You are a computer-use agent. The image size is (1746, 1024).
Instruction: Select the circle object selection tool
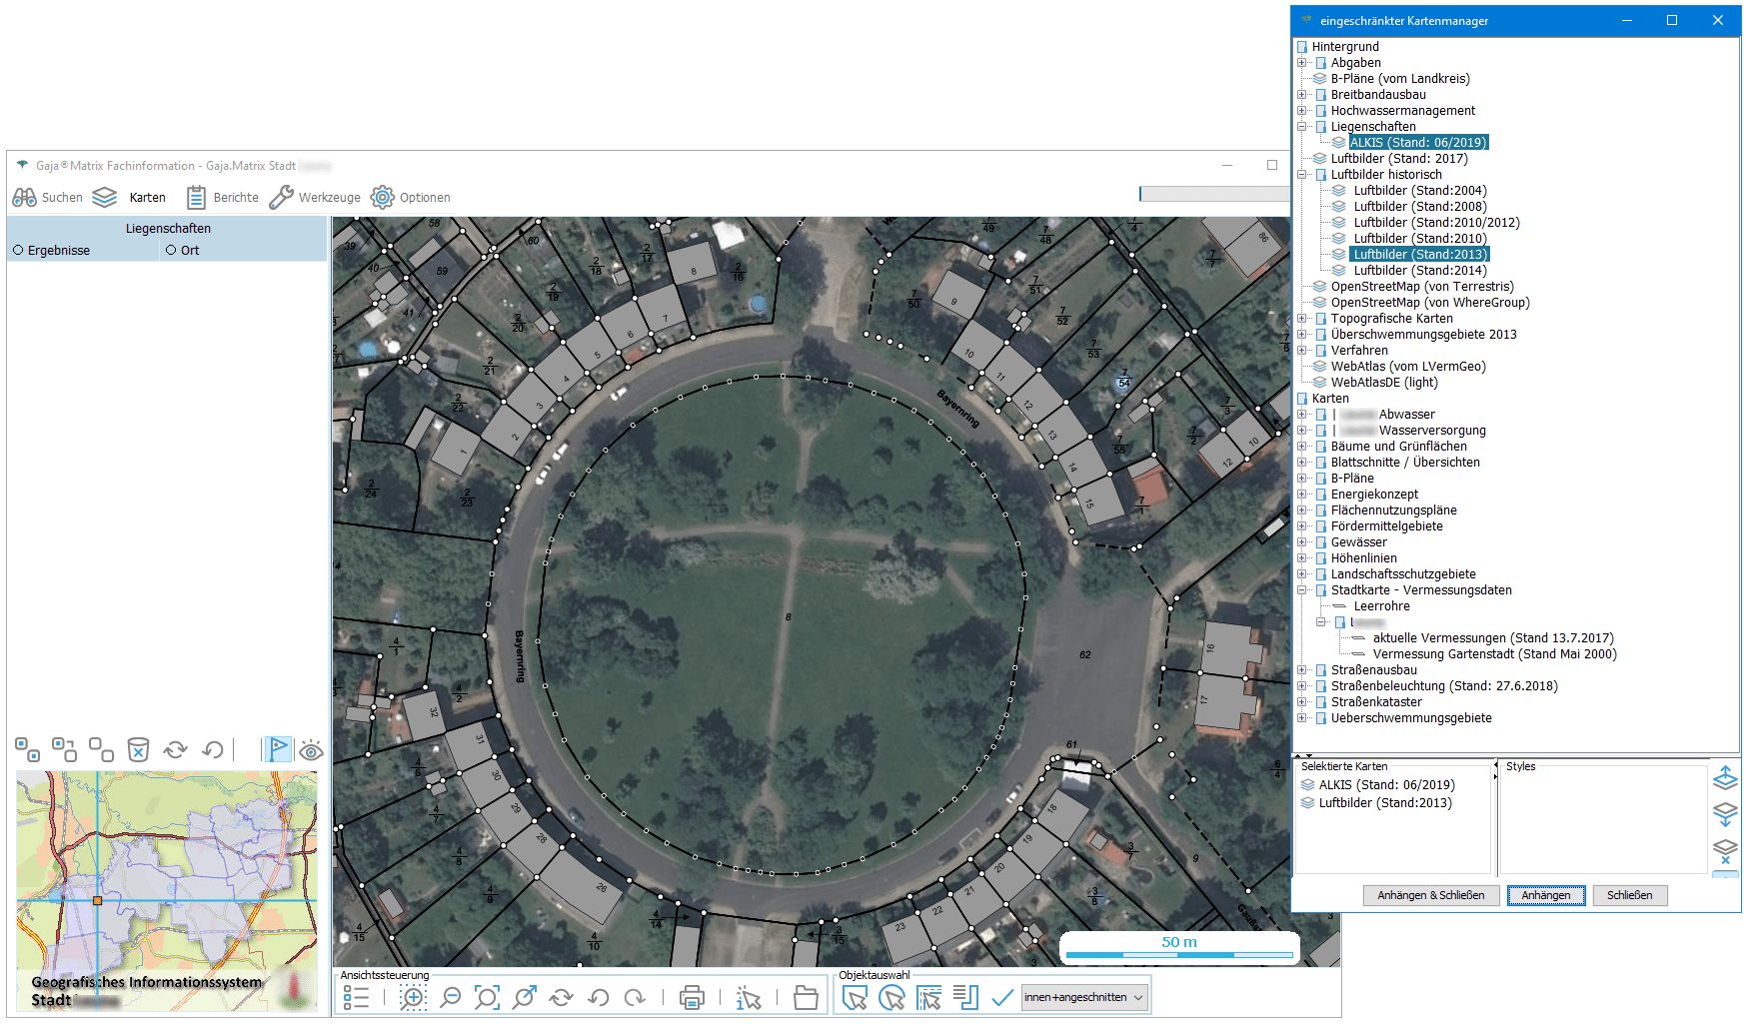tap(891, 997)
